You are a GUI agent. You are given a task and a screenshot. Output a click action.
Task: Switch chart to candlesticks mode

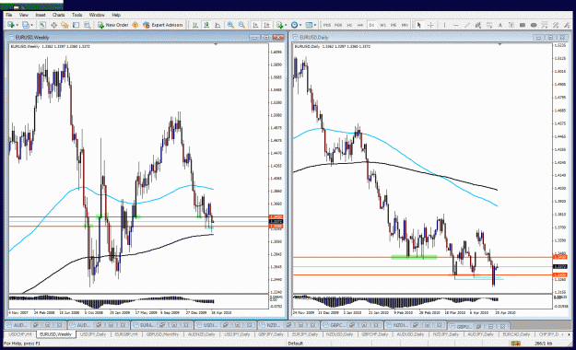206,25
